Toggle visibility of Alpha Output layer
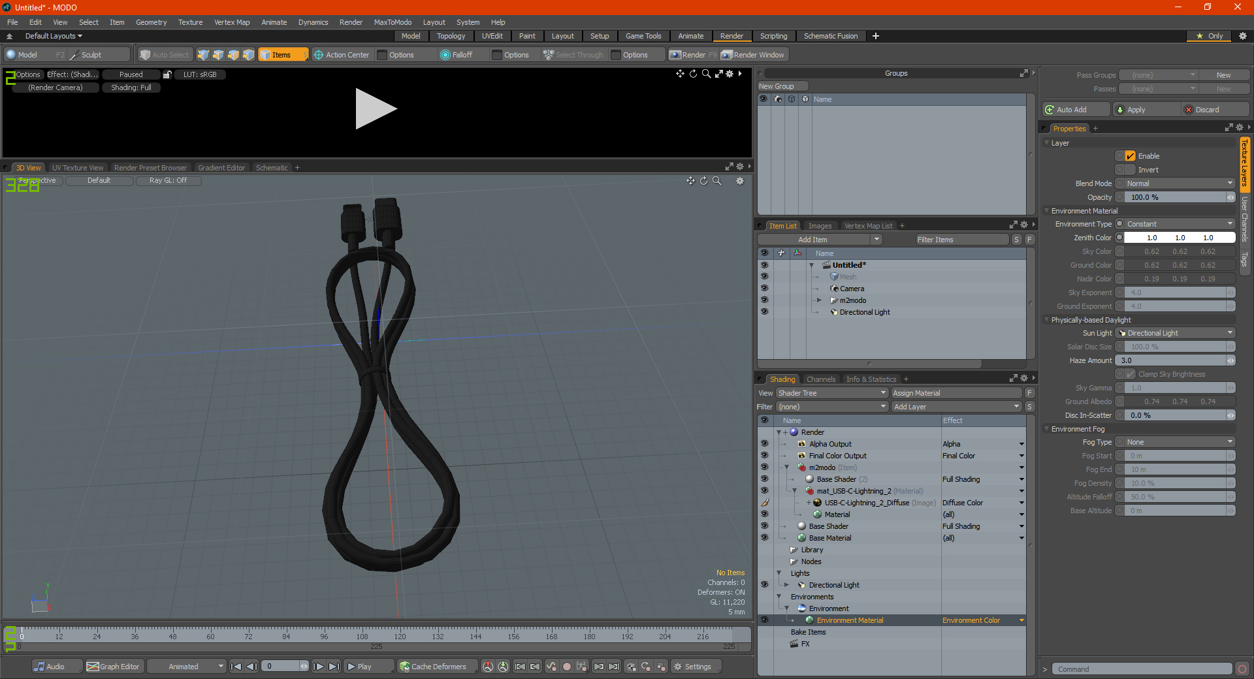The image size is (1254, 679). point(764,443)
